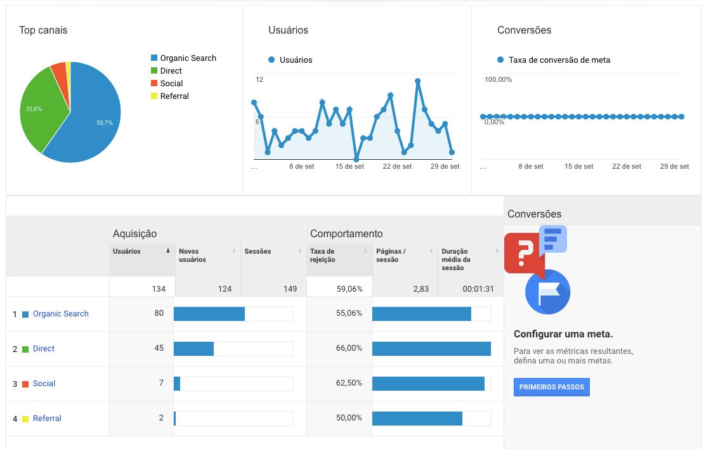
Task: Open the Referral channel link in table
Action: click(47, 419)
